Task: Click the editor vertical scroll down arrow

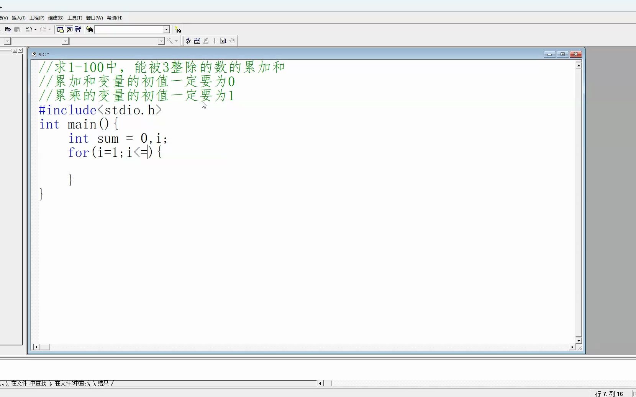Action: coord(579,340)
